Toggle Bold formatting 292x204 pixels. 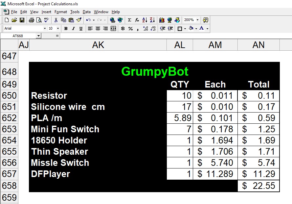(x=66, y=29)
